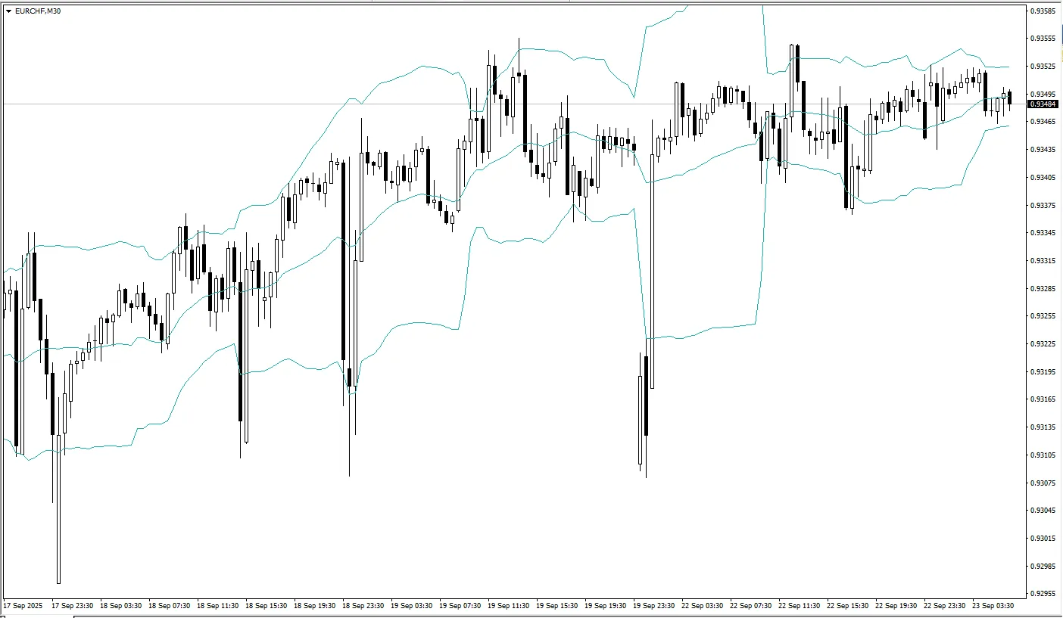This screenshot has height=618, width=1063.
Task: Click the 22 Sep 23:30 time label
Action: 945,606
